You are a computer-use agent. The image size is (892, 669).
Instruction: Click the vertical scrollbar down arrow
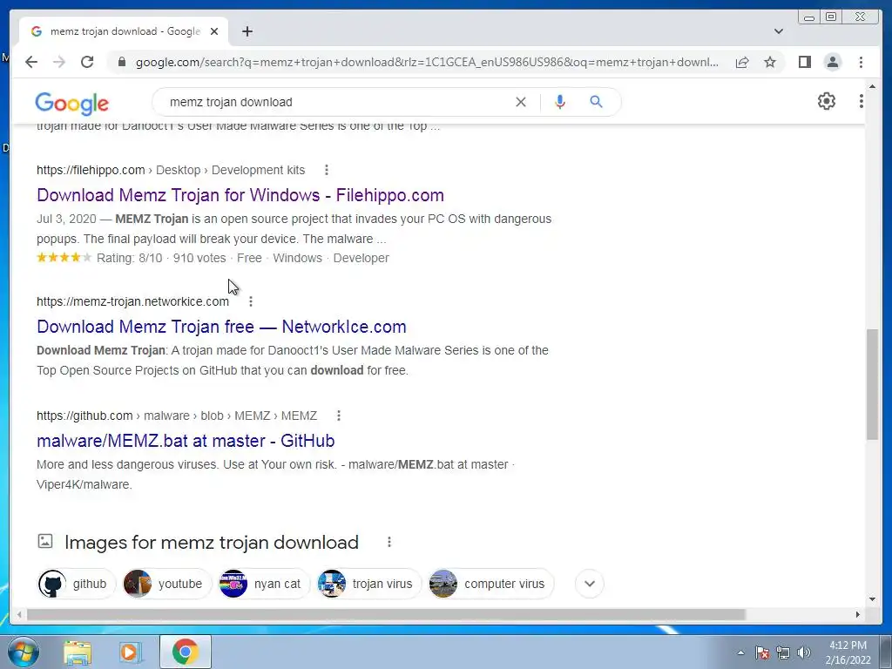[x=872, y=599]
